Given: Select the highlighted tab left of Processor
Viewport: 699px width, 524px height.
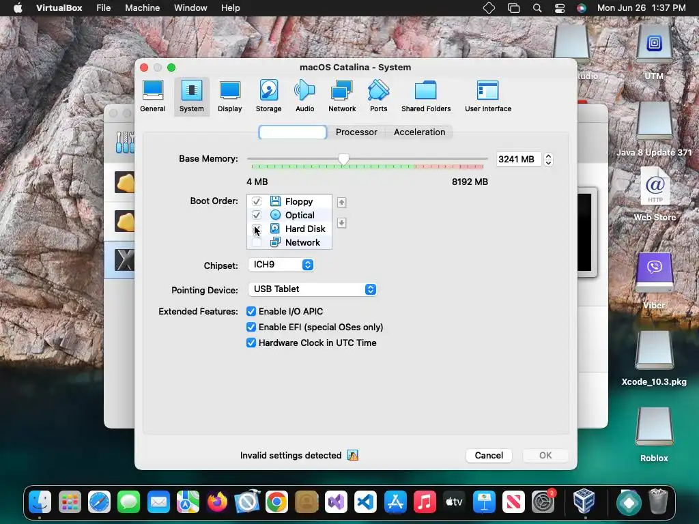Looking at the screenshot, I should pyautogui.click(x=292, y=132).
